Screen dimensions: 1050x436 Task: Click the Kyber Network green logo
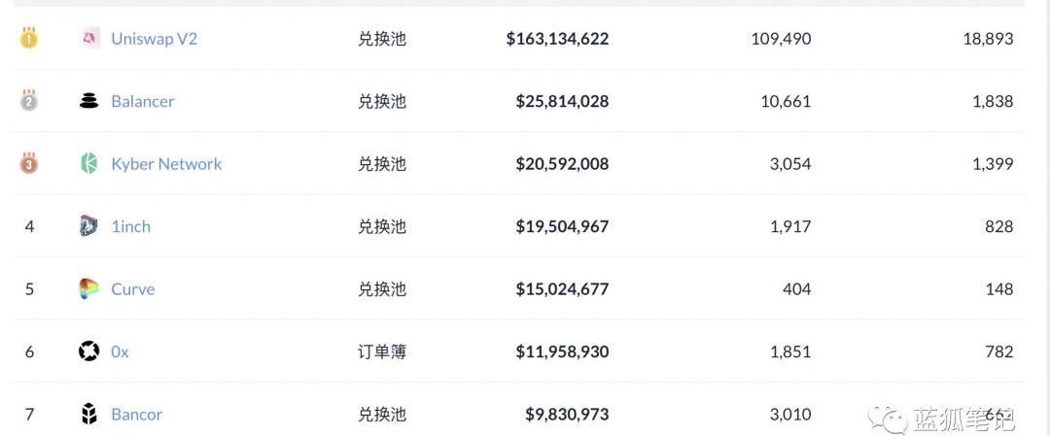tap(89, 164)
